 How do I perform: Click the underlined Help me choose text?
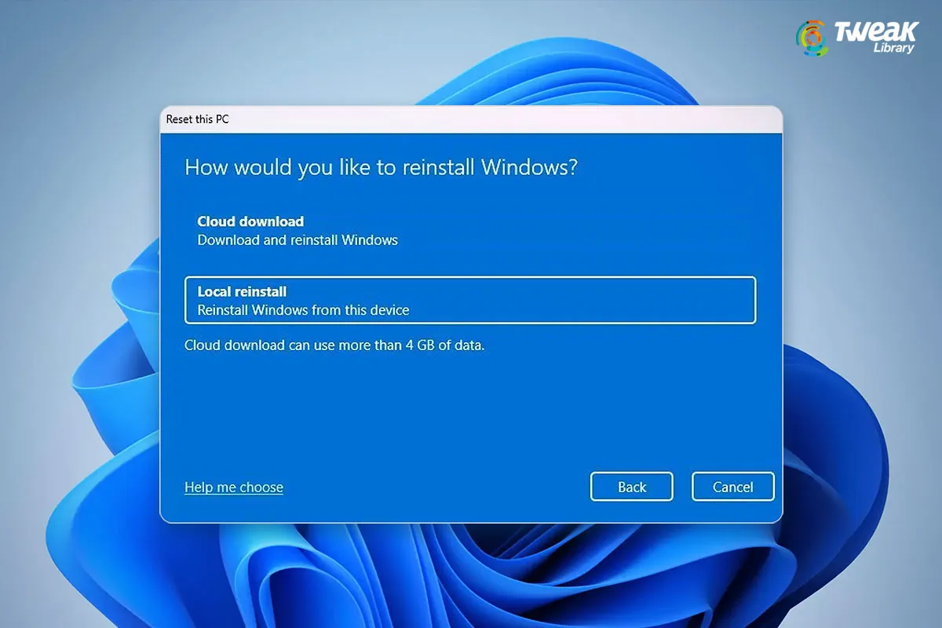click(x=233, y=487)
